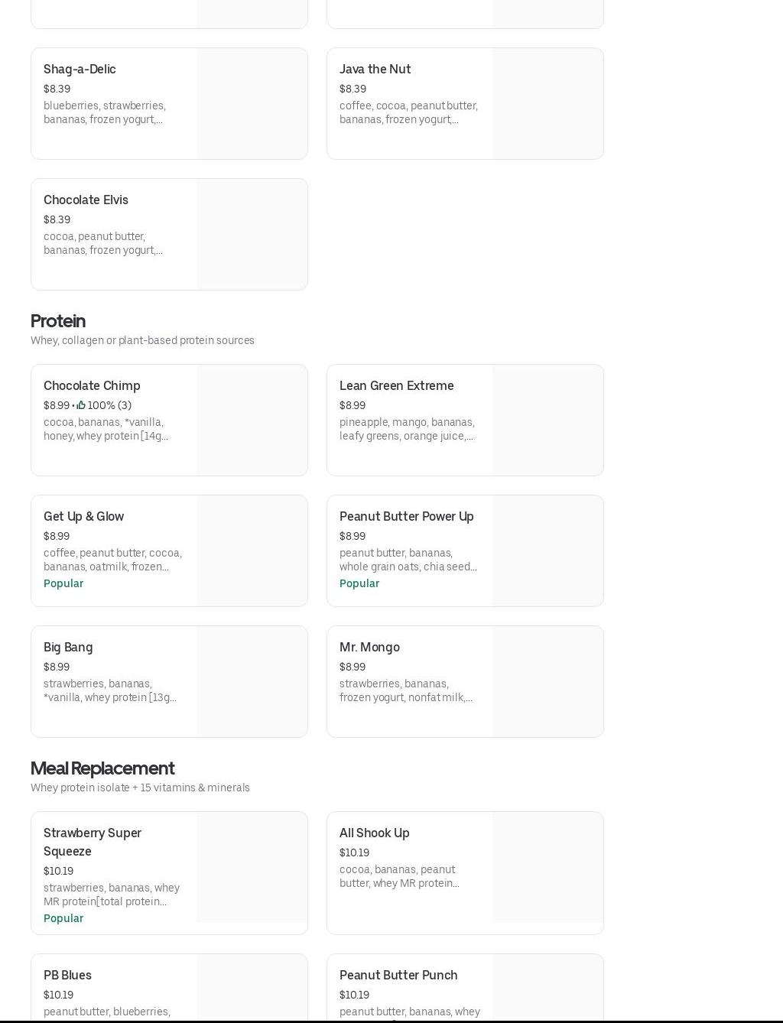
Task: Click the Chocolate Chimp image thumbnail
Action: click(252, 420)
